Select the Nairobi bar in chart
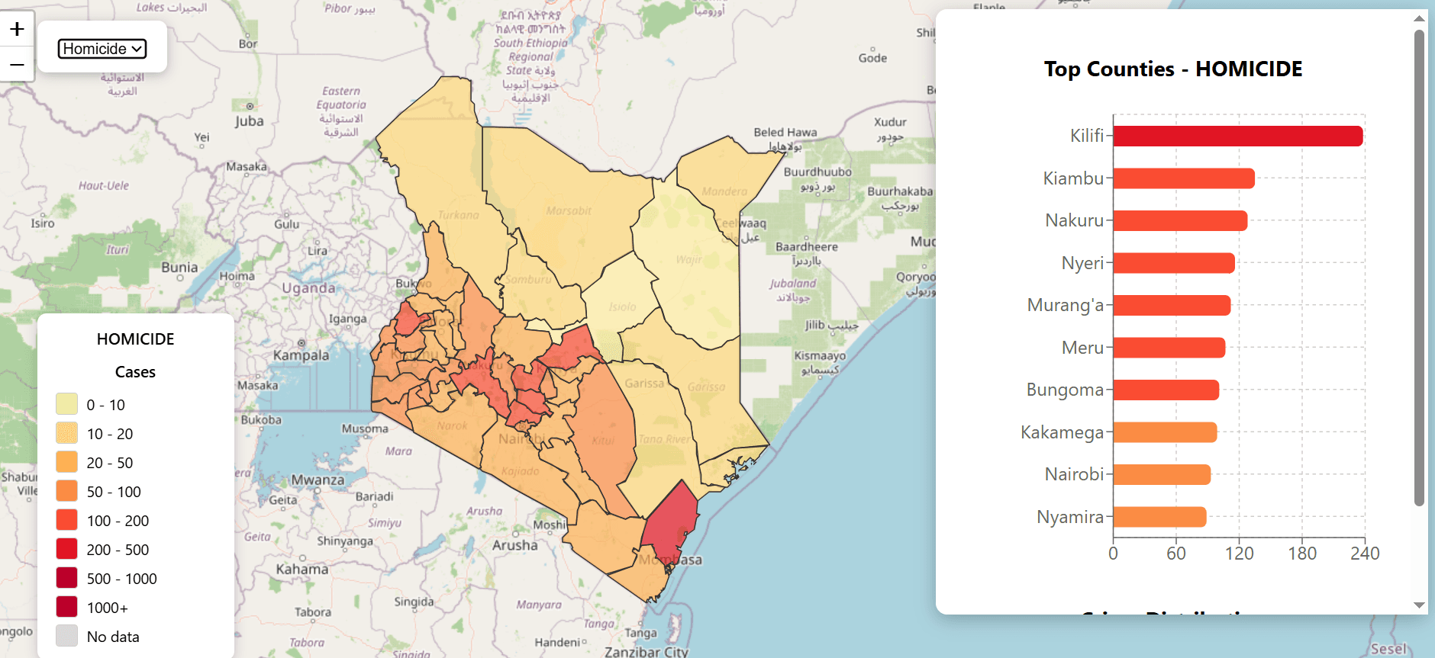 (x=1162, y=474)
